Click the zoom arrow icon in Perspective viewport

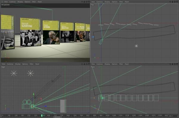point(84,2)
